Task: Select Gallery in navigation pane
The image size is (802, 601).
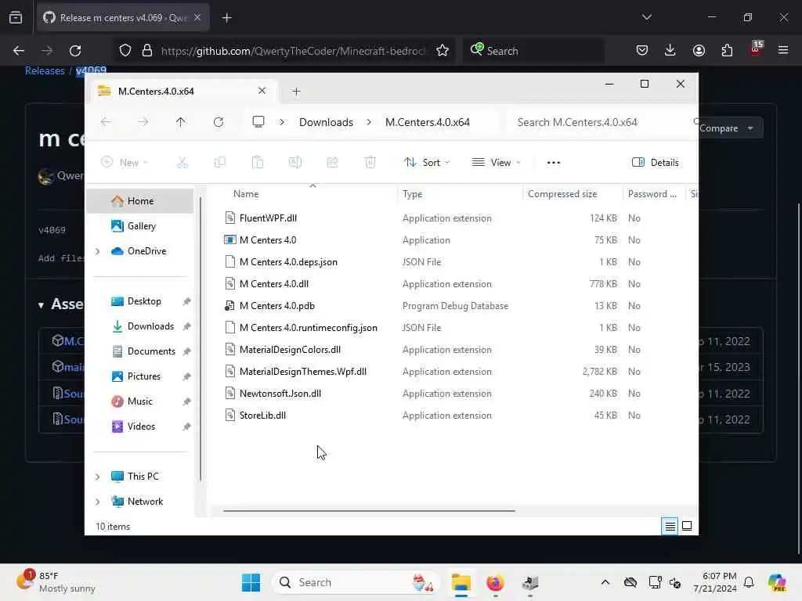Action: coord(140,226)
